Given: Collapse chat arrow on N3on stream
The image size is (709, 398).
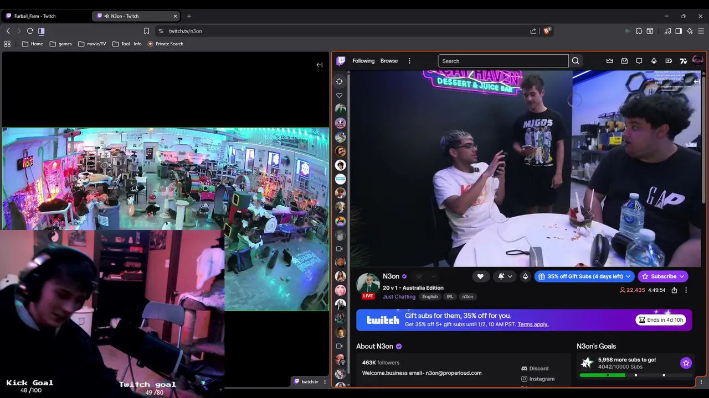Looking at the screenshot, I should [x=696, y=81].
